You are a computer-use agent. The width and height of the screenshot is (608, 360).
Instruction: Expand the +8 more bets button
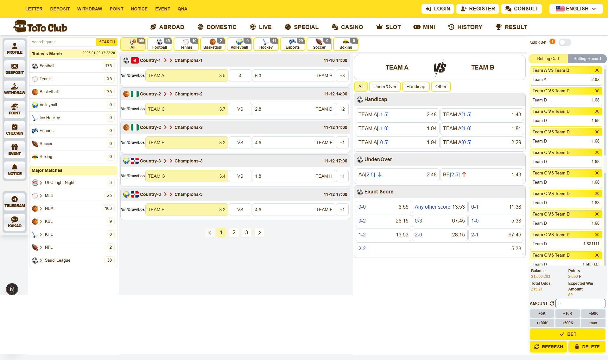(342, 76)
